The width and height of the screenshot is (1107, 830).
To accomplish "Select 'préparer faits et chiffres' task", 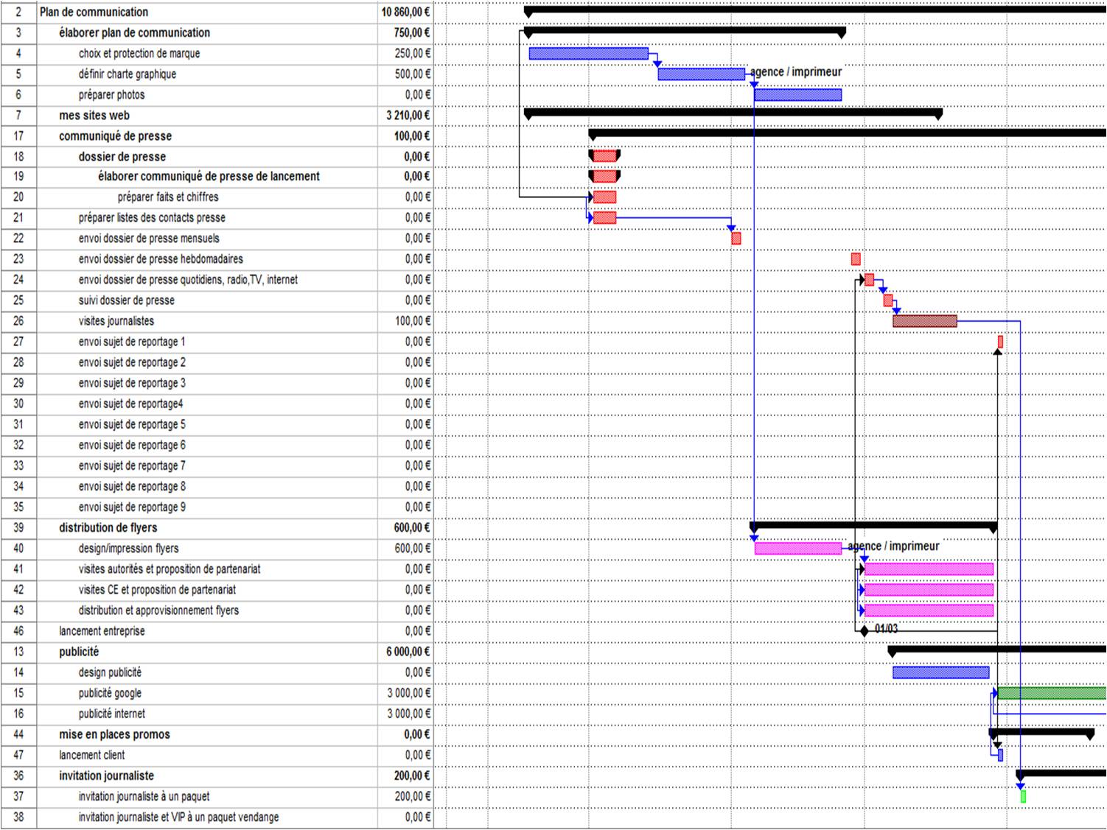I will (168, 197).
